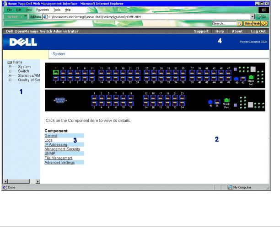280x227 pixels.
Task: Select port 2 in the 48-port unit
Action: [56, 78]
